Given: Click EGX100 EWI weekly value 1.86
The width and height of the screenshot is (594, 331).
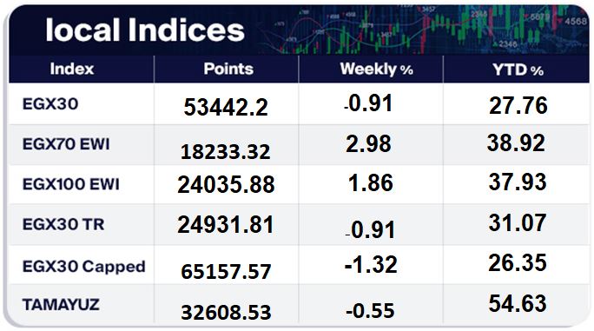Looking at the screenshot, I should click(x=371, y=183).
